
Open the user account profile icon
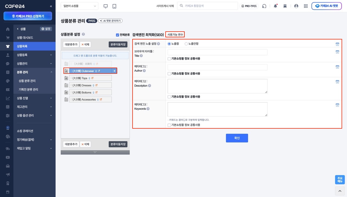pos(296,6)
